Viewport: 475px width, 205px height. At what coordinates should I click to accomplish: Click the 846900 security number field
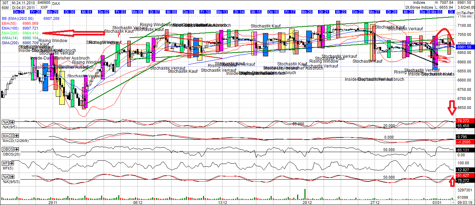44,2
